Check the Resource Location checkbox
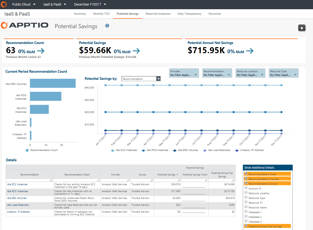Image resolution: width=313 pixels, height=230 pixels. [x=246, y=193]
